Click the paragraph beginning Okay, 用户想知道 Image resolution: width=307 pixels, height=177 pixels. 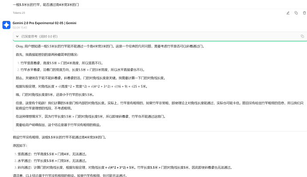coord(110,46)
